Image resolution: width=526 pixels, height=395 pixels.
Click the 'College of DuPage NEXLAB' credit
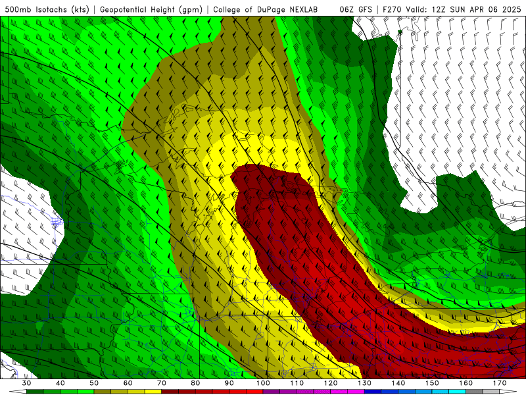click(266, 10)
